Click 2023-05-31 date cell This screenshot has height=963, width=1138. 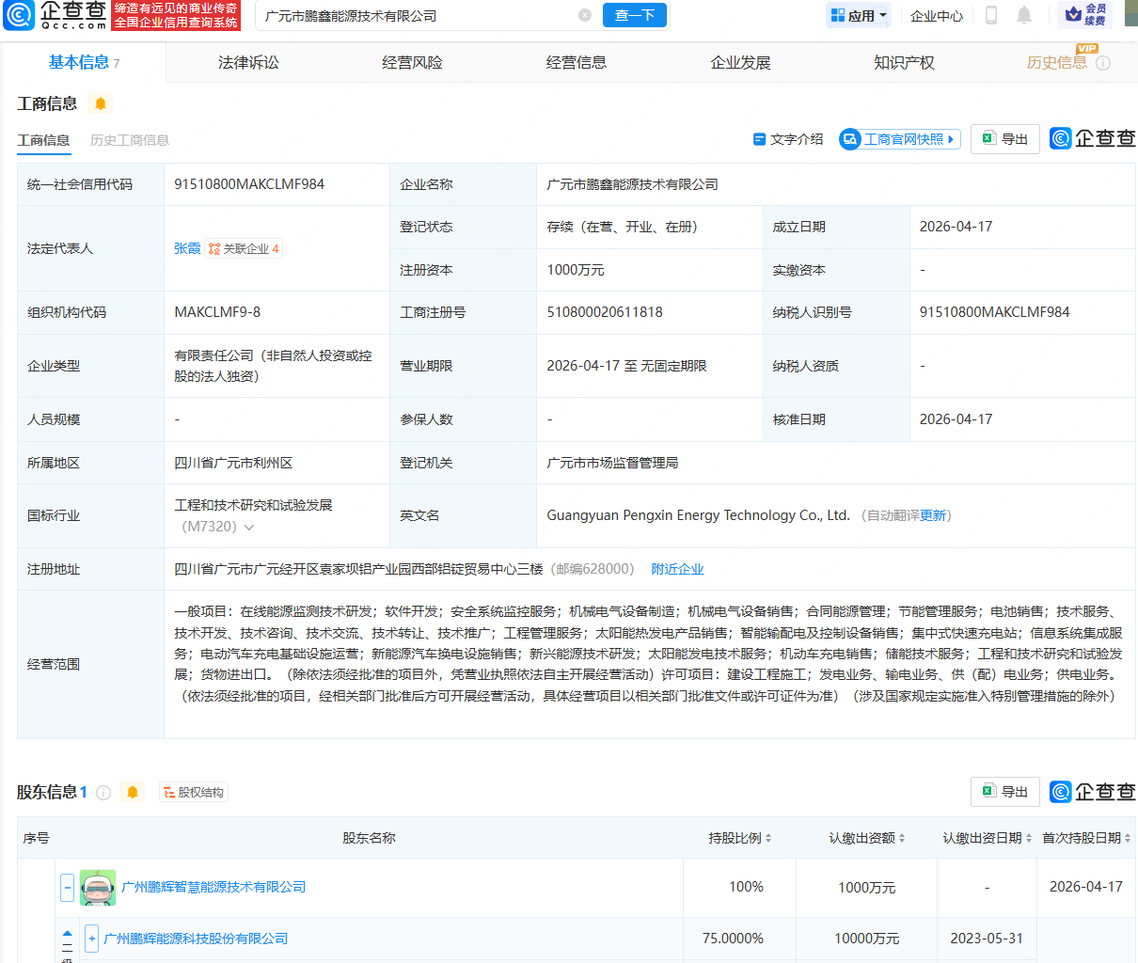(987, 939)
